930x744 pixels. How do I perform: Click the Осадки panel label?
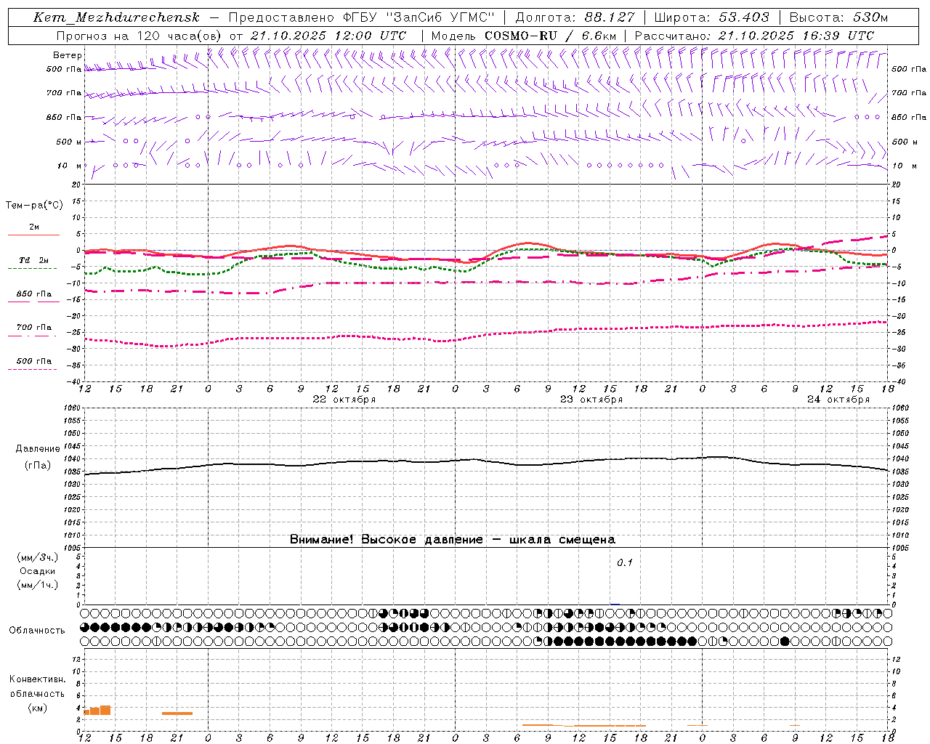[38, 572]
